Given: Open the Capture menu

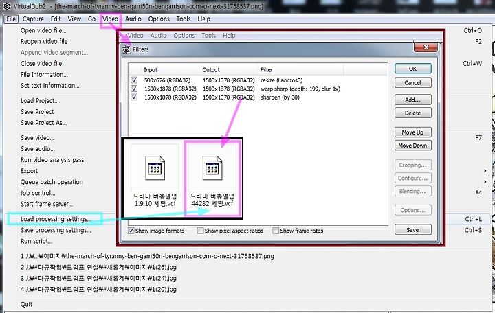Looking at the screenshot, I should tap(33, 19).
